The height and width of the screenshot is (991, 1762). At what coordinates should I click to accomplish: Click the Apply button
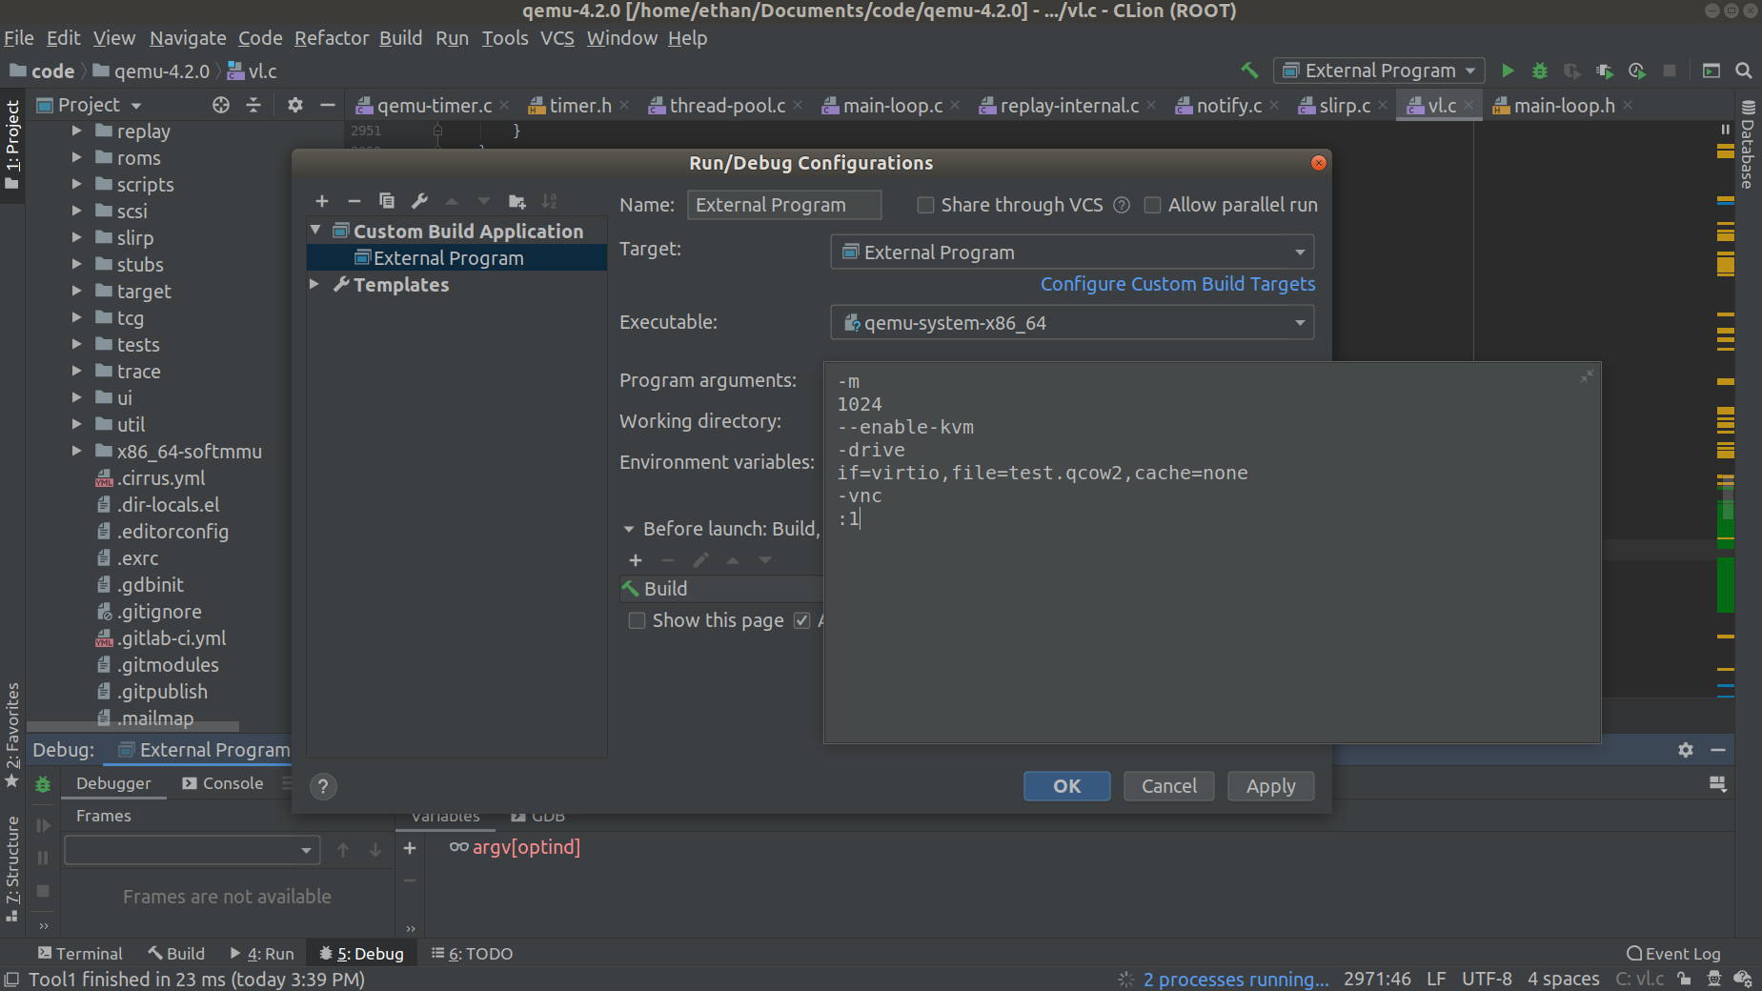point(1271,786)
